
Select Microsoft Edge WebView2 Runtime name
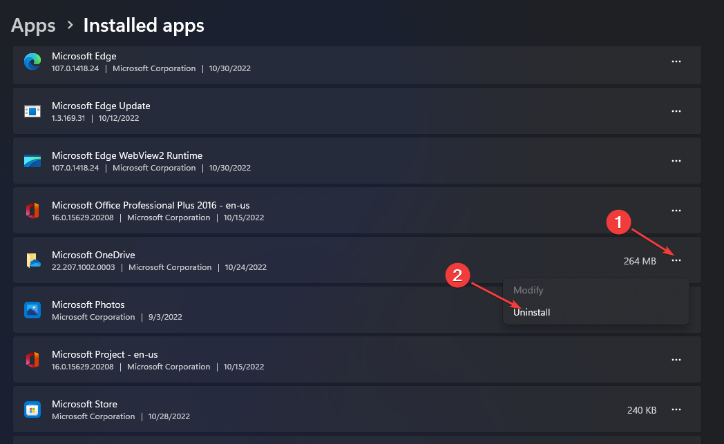pyautogui.click(x=127, y=155)
